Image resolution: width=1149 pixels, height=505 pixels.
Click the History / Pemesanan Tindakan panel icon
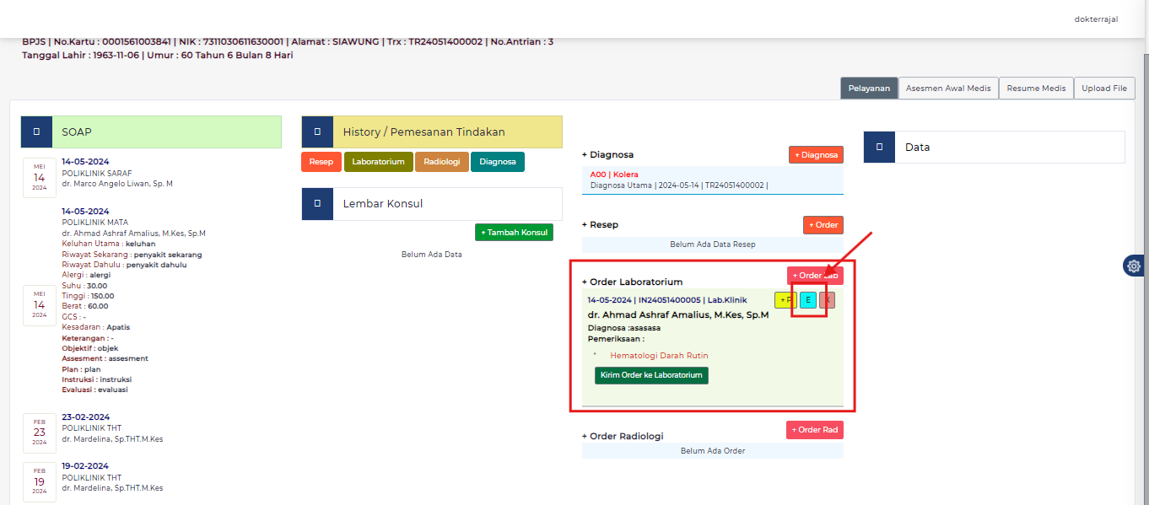click(x=317, y=132)
